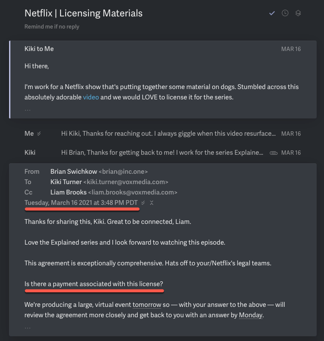The height and width of the screenshot is (341, 324).
Task: Expand the ellipsis in Kiki's first message
Action: tap(28, 110)
